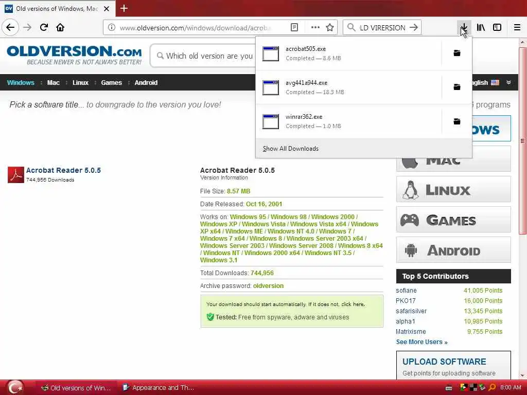
Task: Open contributor PKO17's profile
Action: (406, 300)
